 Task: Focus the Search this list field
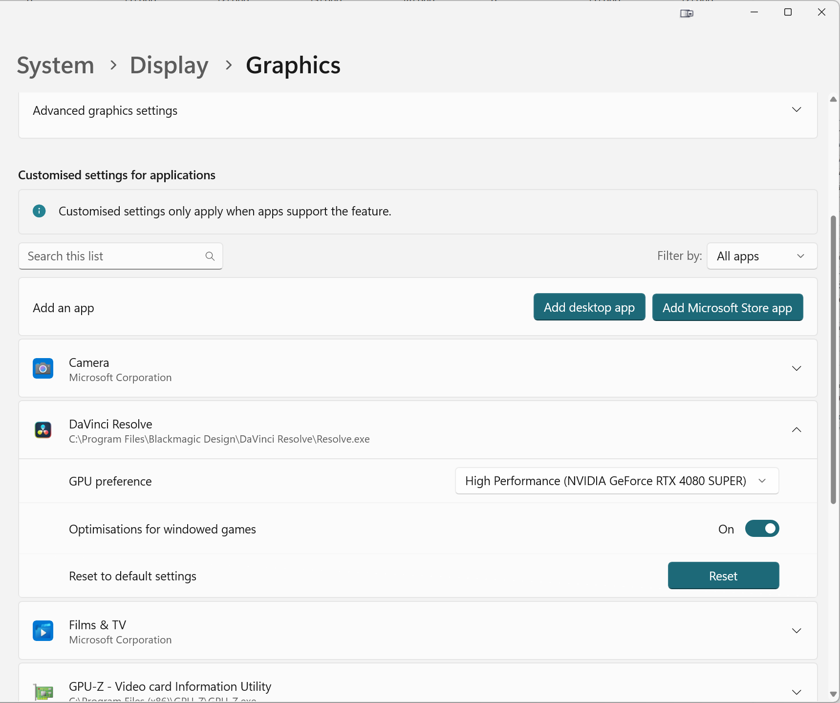(121, 256)
